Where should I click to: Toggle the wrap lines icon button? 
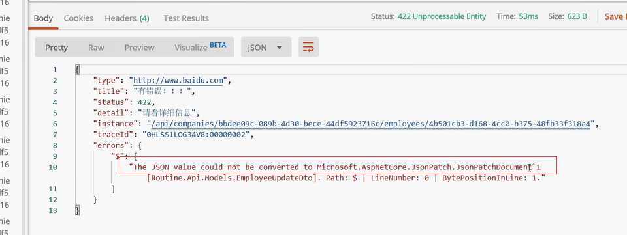tap(308, 48)
